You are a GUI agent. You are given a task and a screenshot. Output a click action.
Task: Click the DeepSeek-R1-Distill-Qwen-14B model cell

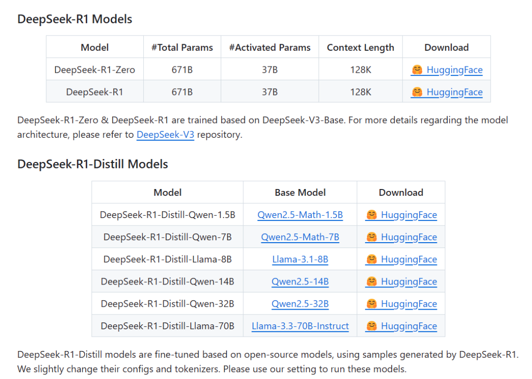pyautogui.click(x=167, y=282)
